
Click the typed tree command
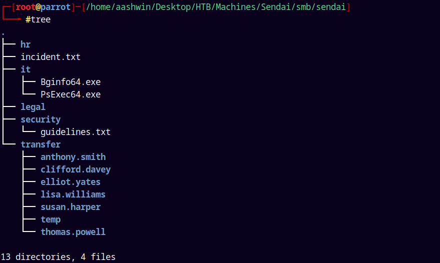tap(41, 19)
